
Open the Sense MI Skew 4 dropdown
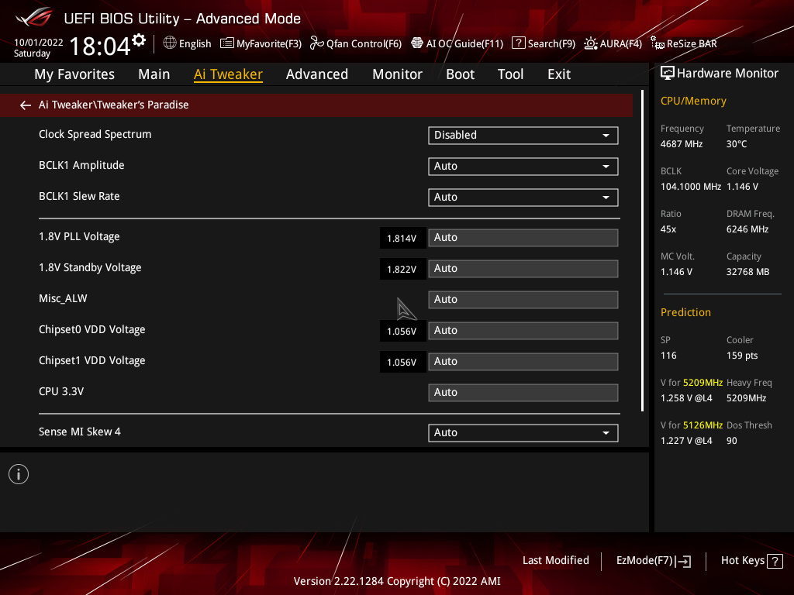click(x=523, y=432)
